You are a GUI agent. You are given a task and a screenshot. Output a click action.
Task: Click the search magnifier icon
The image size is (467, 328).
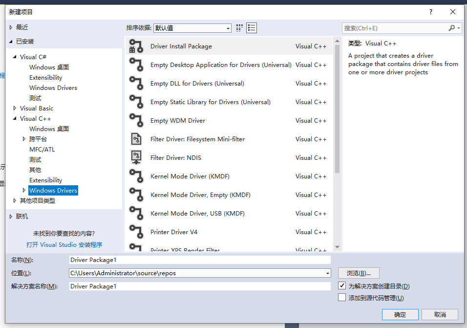click(x=451, y=28)
